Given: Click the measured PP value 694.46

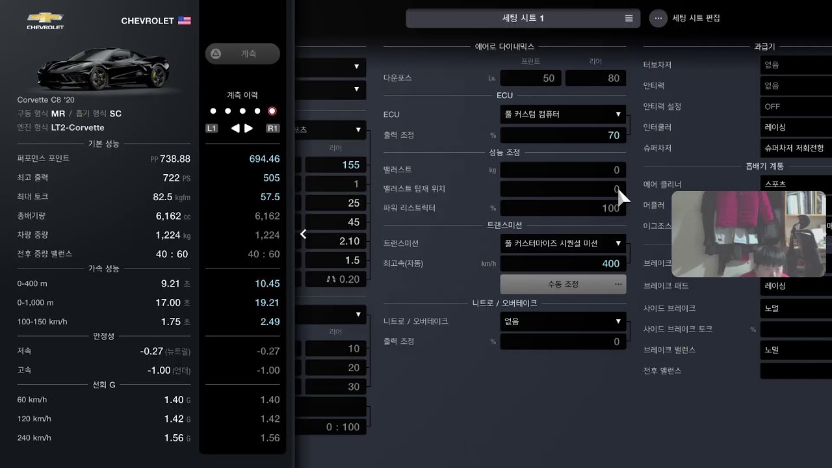Looking at the screenshot, I should pos(265,159).
